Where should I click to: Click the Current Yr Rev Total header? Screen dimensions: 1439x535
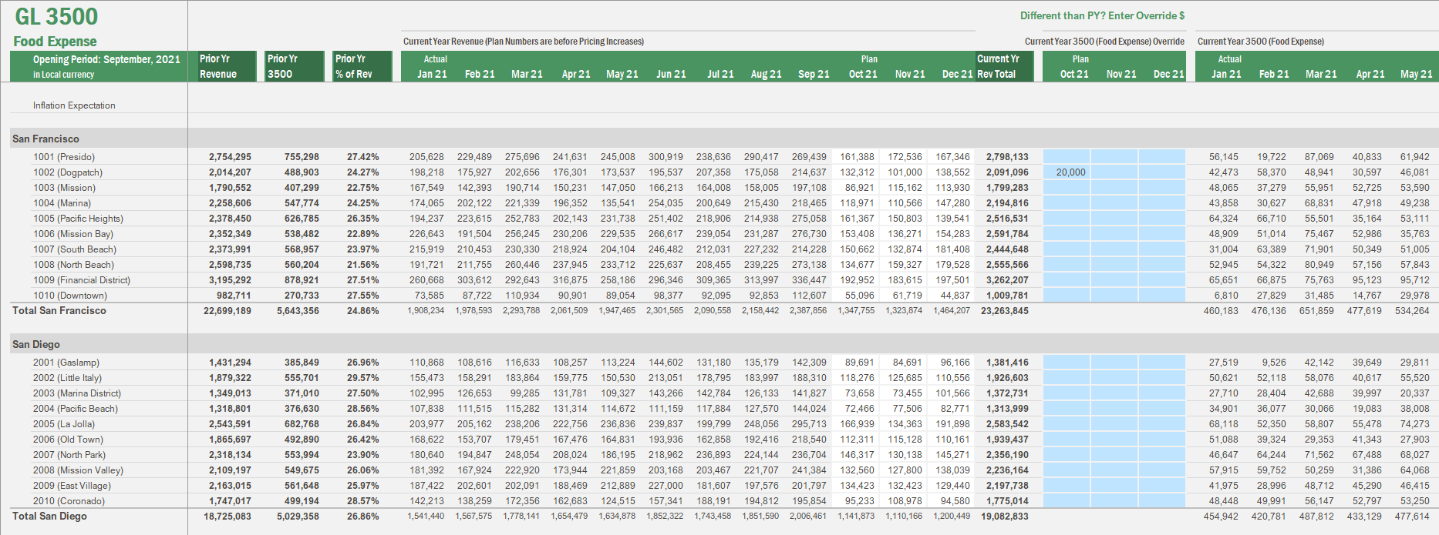tap(1003, 66)
